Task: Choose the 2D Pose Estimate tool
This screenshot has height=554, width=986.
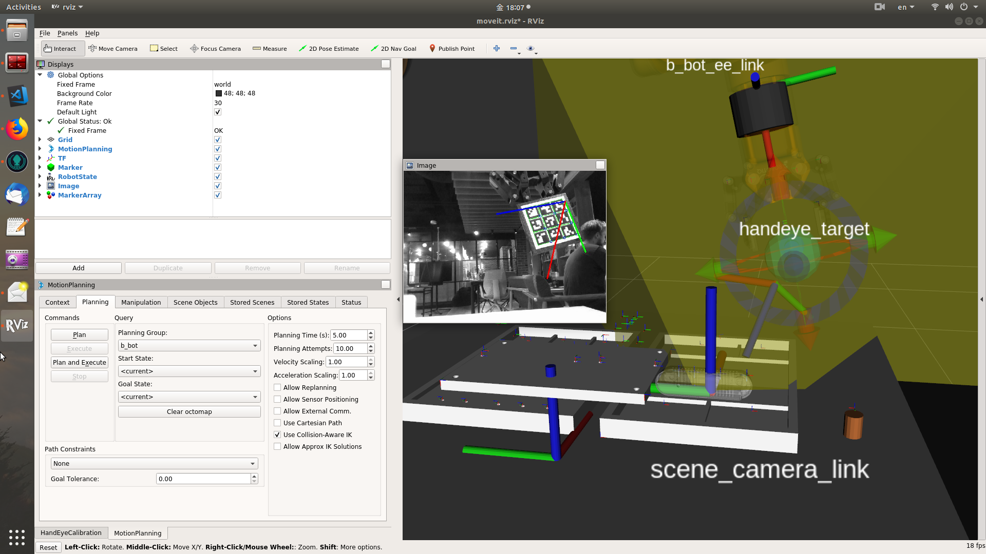Action: coord(329,48)
